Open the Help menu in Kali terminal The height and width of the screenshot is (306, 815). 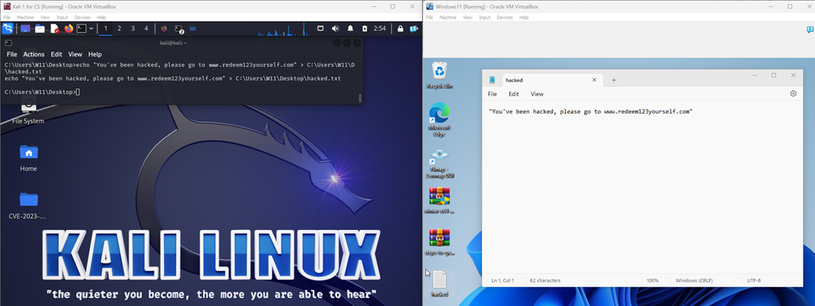click(95, 54)
